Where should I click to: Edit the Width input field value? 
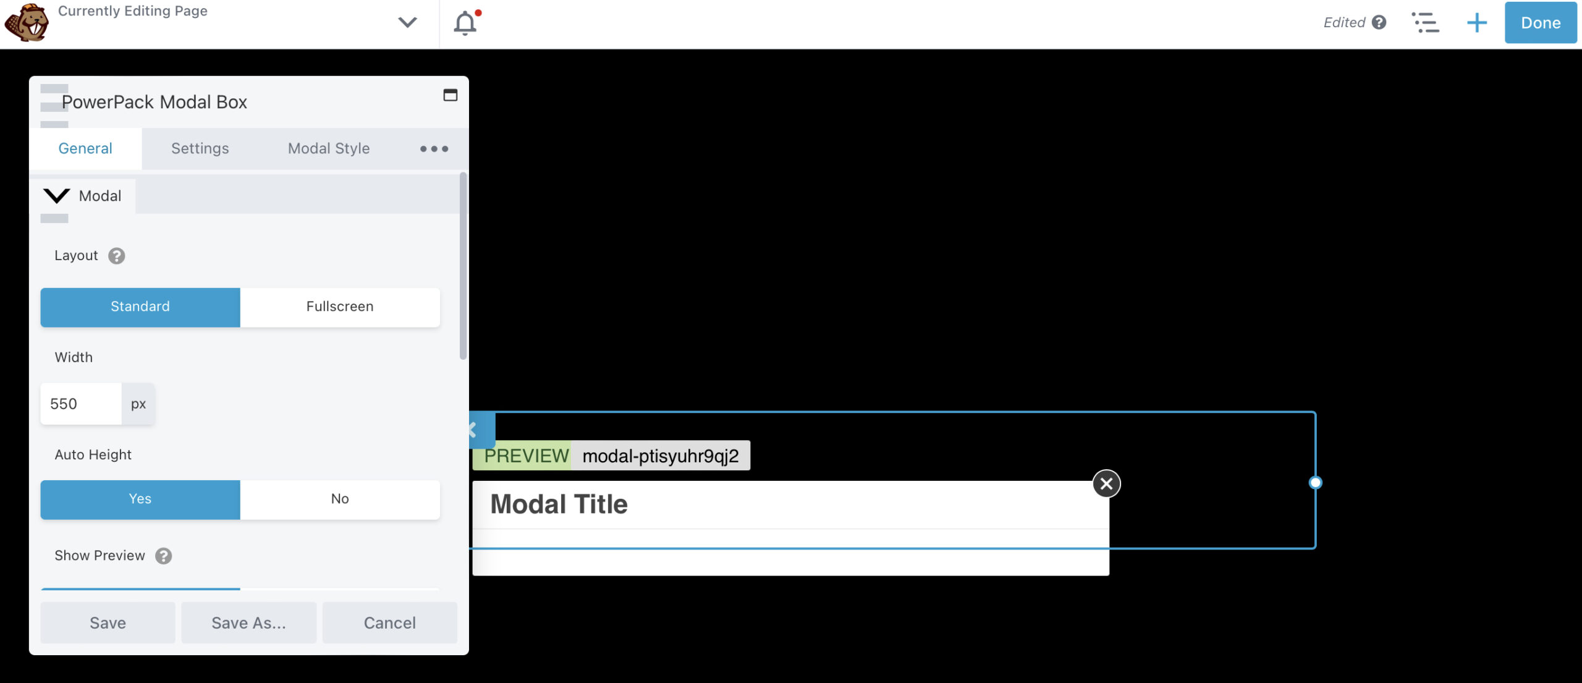(81, 402)
